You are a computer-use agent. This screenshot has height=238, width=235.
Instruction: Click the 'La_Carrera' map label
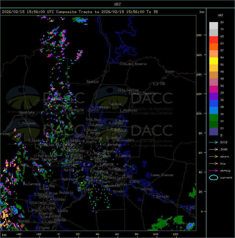(32, 184)
